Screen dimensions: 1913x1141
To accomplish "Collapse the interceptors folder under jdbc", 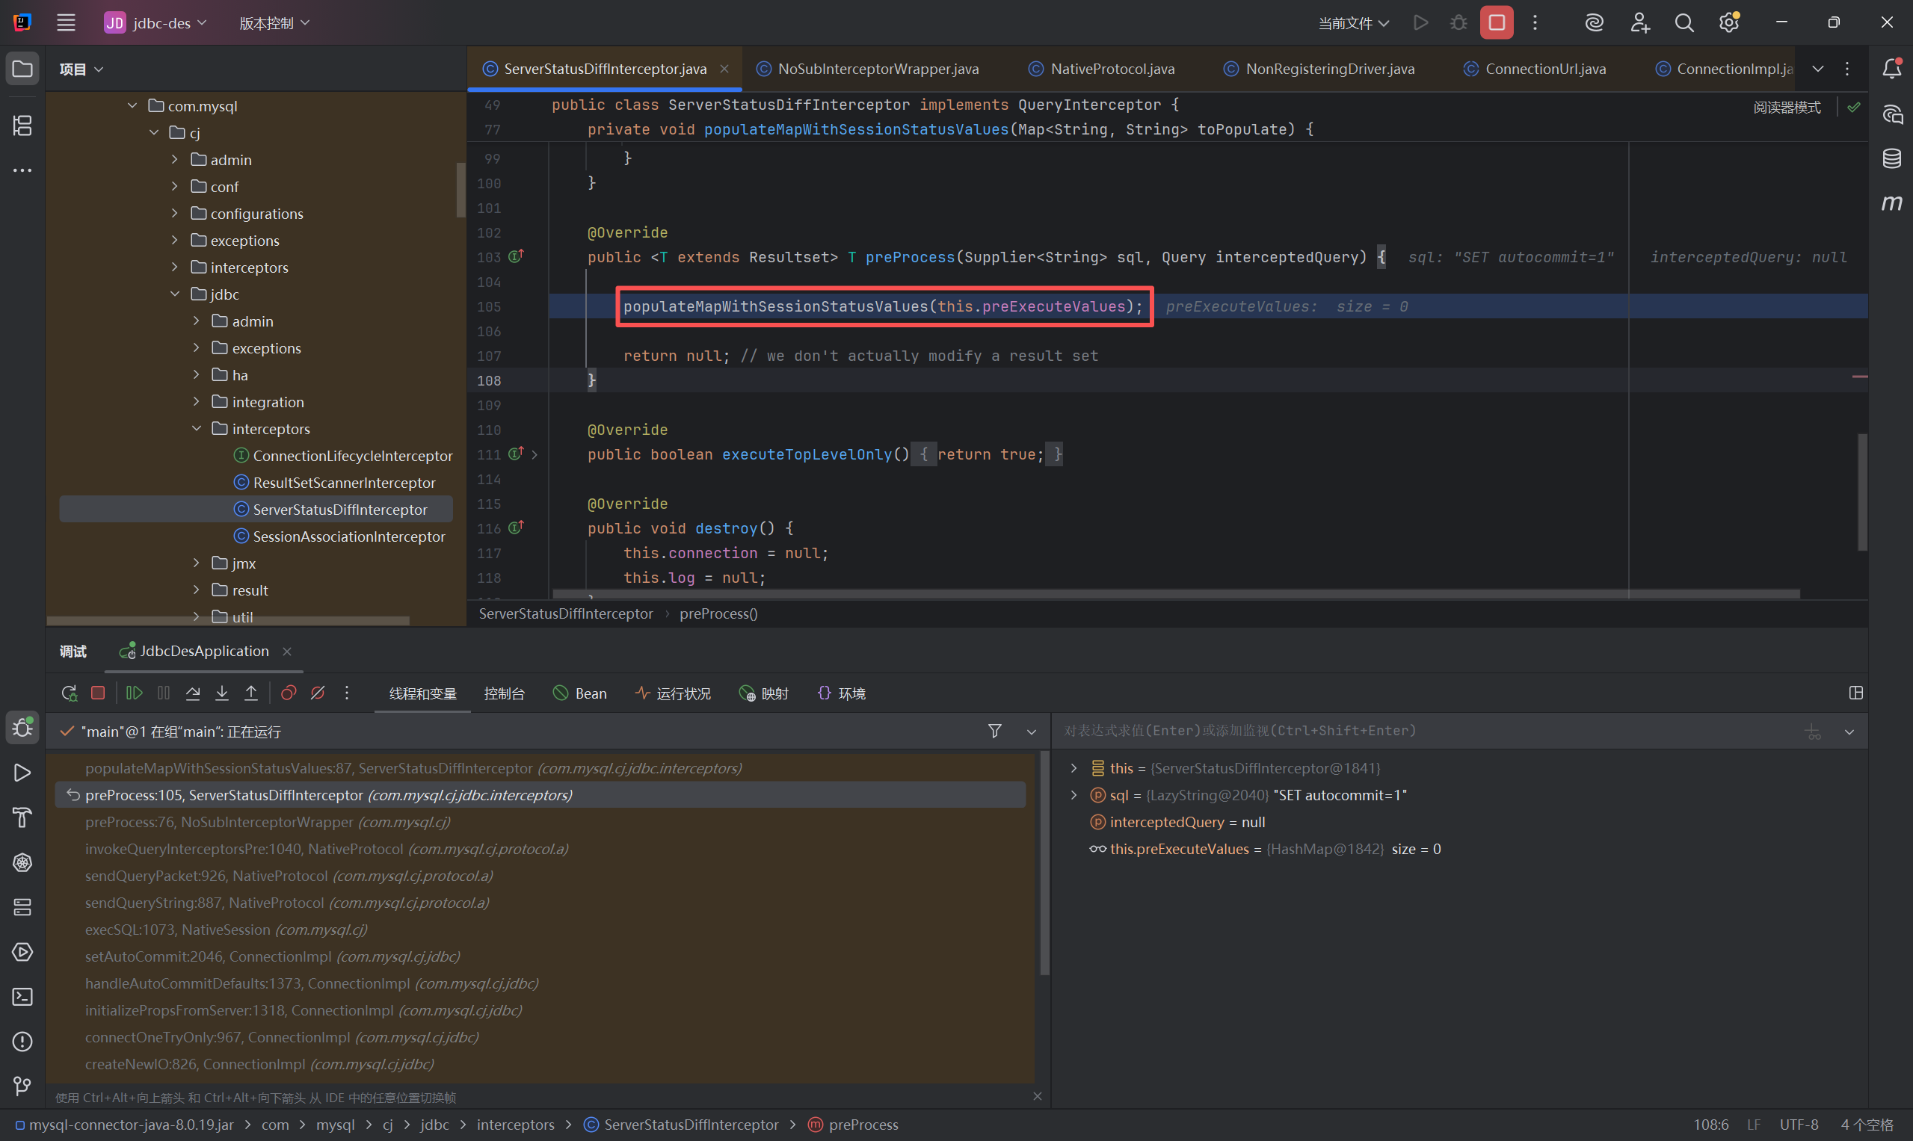I will pos(197,429).
